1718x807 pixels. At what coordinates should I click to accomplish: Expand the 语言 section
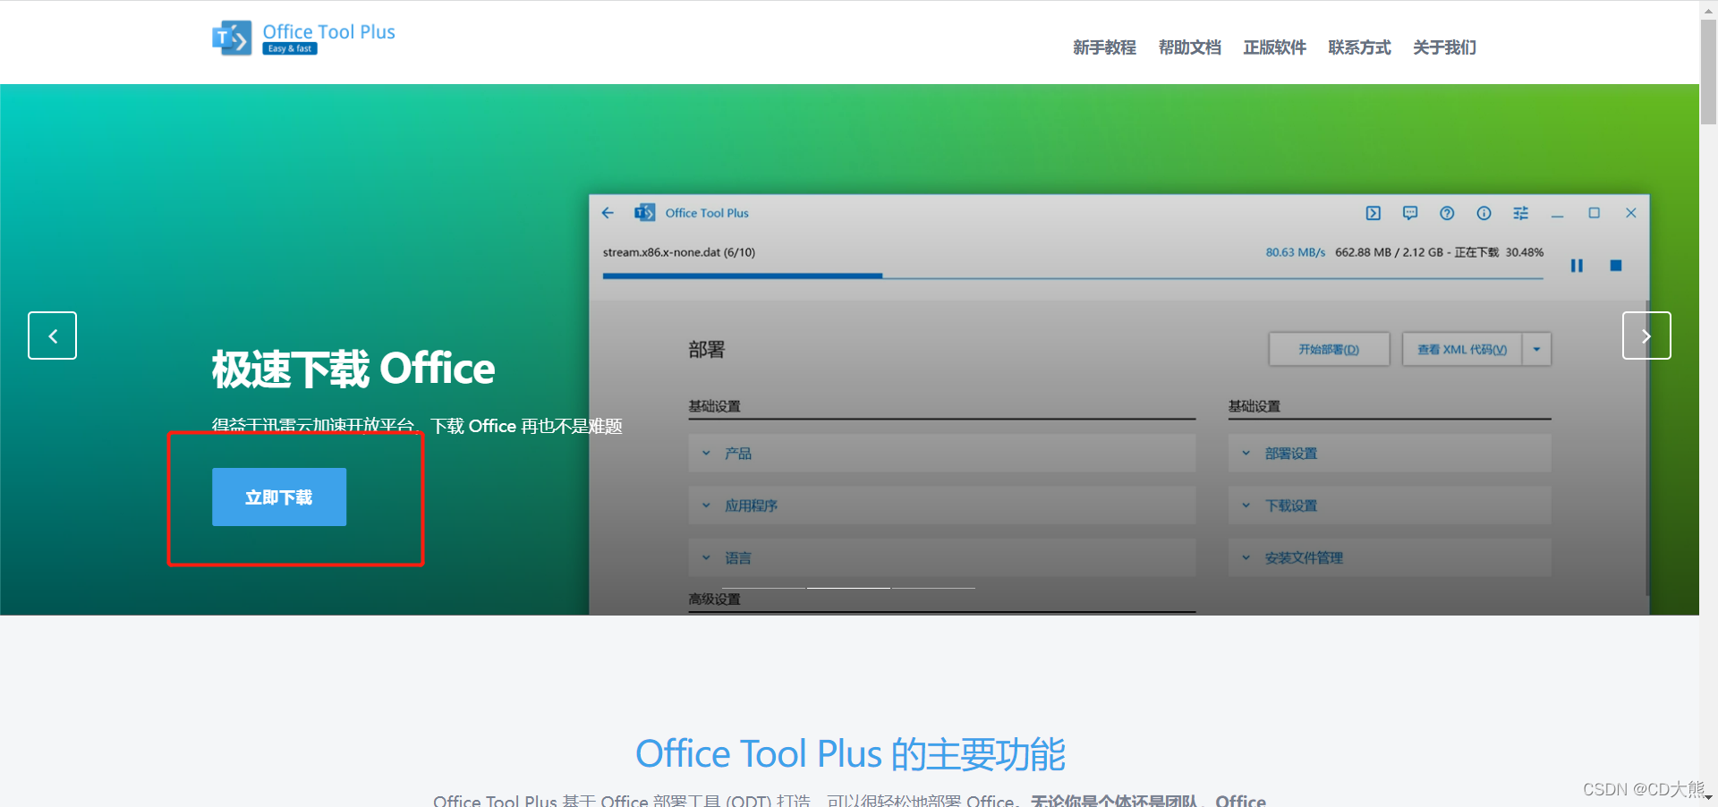pos(942,557)
